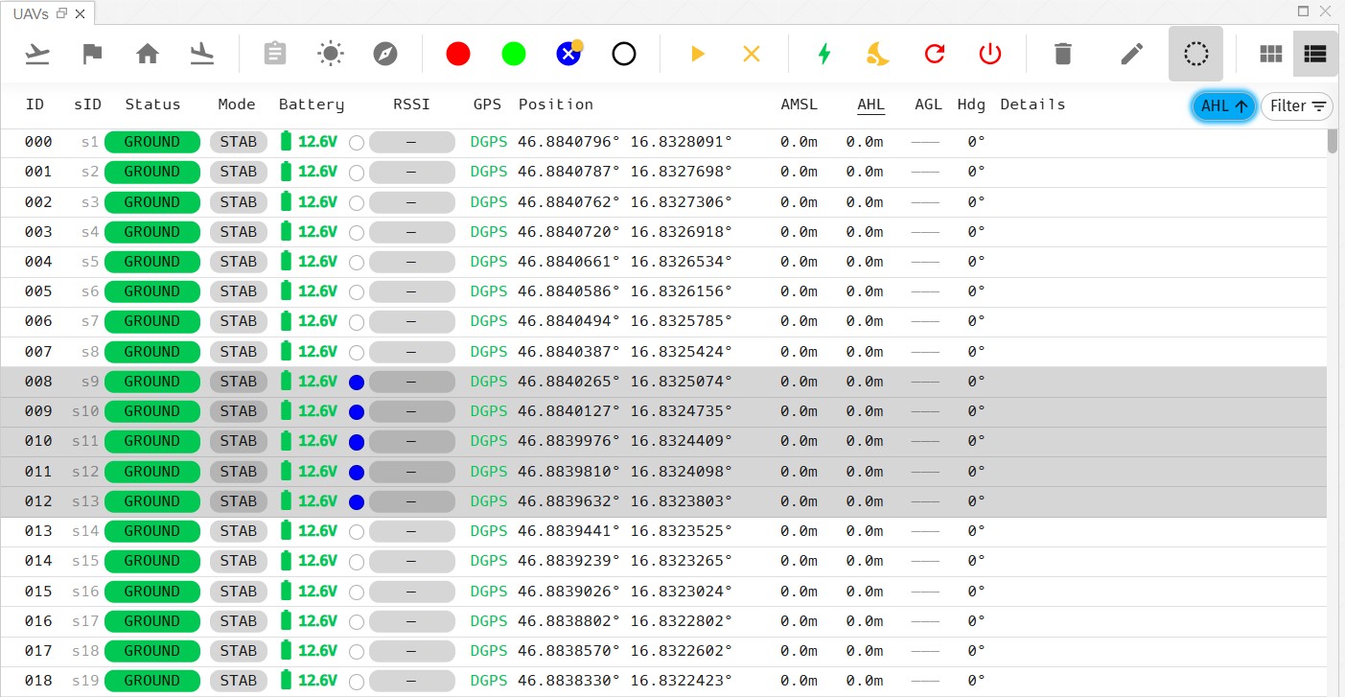The width and height of the screenshot is (1345, 697).
Task: Select the UAVs tab
Action: (32, 13)
